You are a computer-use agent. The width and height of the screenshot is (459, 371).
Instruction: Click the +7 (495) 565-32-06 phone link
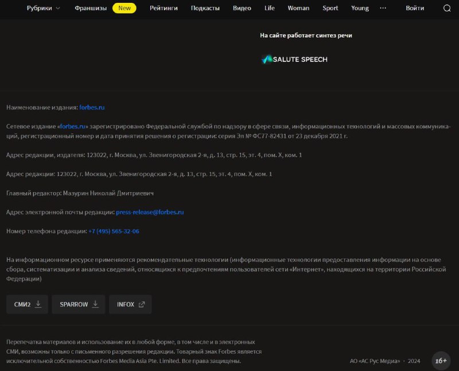click(114, 231)
